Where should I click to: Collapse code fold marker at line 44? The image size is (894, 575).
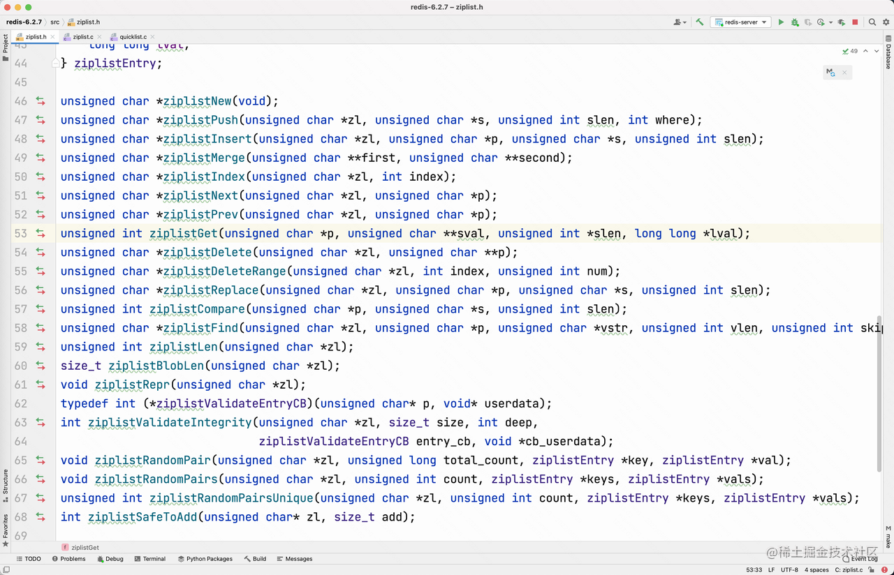point(55,63)
